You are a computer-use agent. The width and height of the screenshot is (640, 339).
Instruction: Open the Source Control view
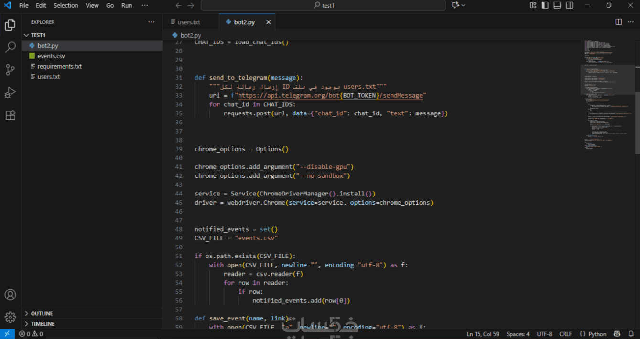[x=11, y=70]
